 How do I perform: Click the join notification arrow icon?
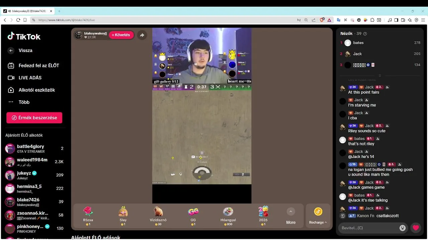point(342,216)
